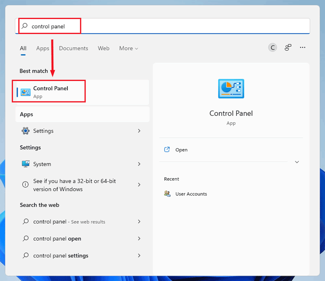Open the More filters dropdown

[x=129, y=48]
